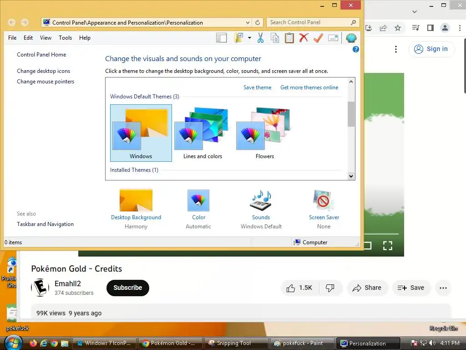The image size is (466, 350).
Task: Bookmark the page with Chrome star
Action: (x=398, y=28)
